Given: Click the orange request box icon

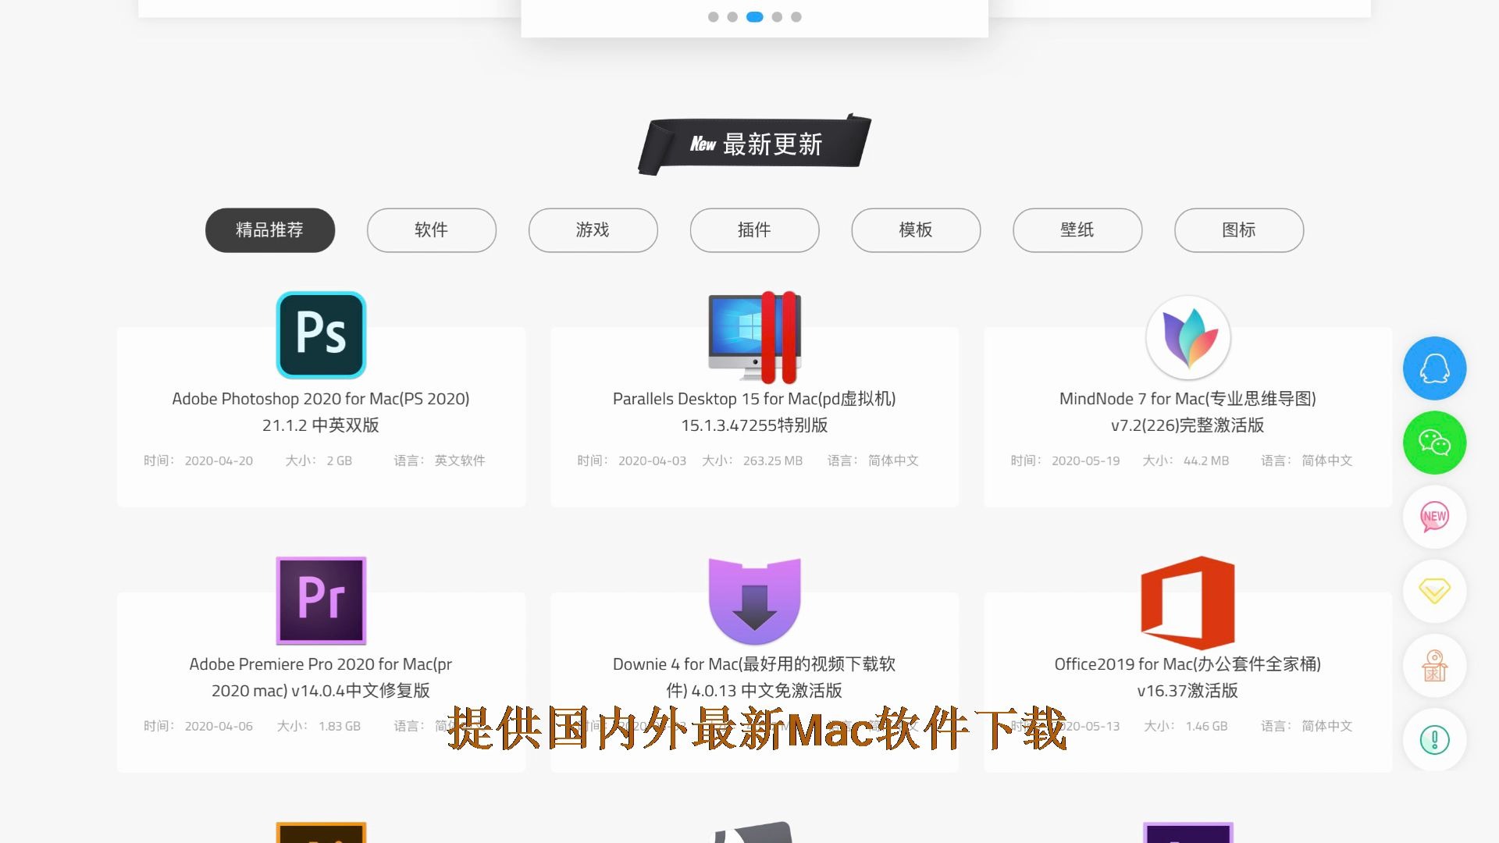Looking at the screenshot, I should [x=1434, y=665].
